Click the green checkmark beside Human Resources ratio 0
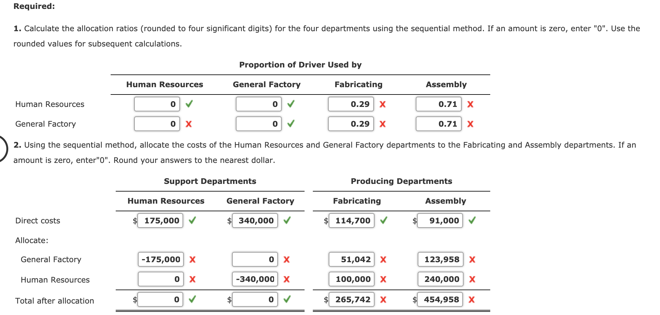This screenshot has width=660, height=315. point(188,104)
